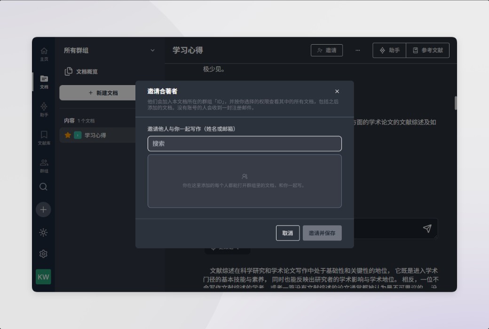Click the 邀请并保存 button
489x329 pixels.
click(x=322, y=233)
